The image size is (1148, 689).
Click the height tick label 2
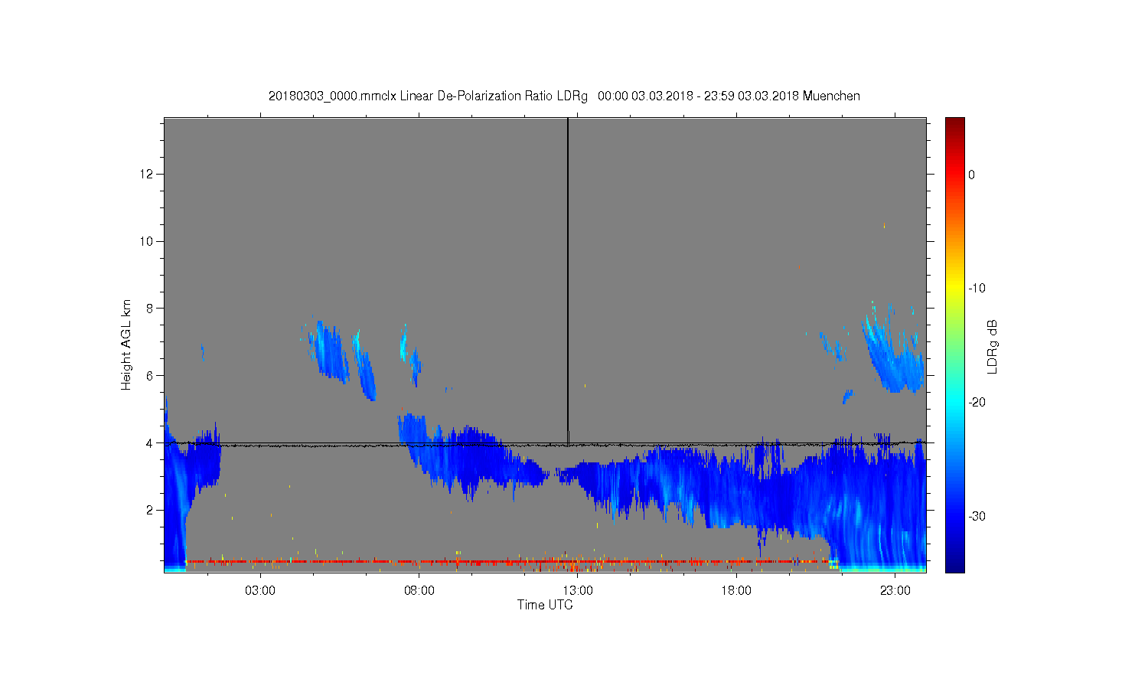[x=150, y=510]
